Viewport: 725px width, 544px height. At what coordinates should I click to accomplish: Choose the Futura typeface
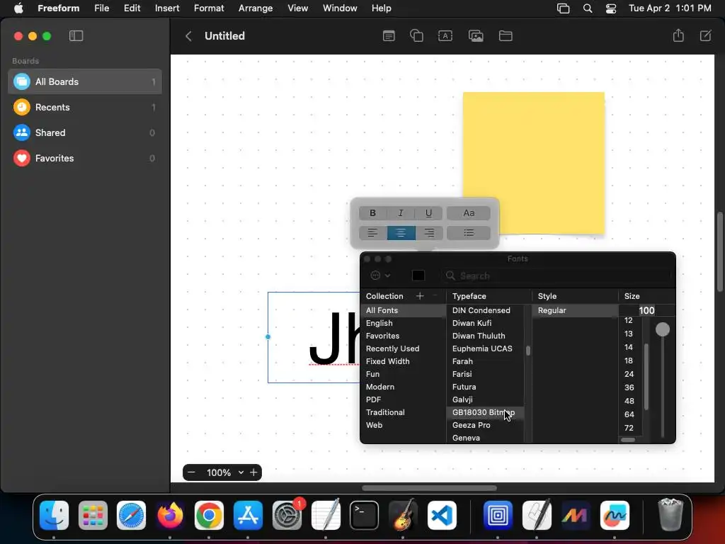click(x=486, y=387)
